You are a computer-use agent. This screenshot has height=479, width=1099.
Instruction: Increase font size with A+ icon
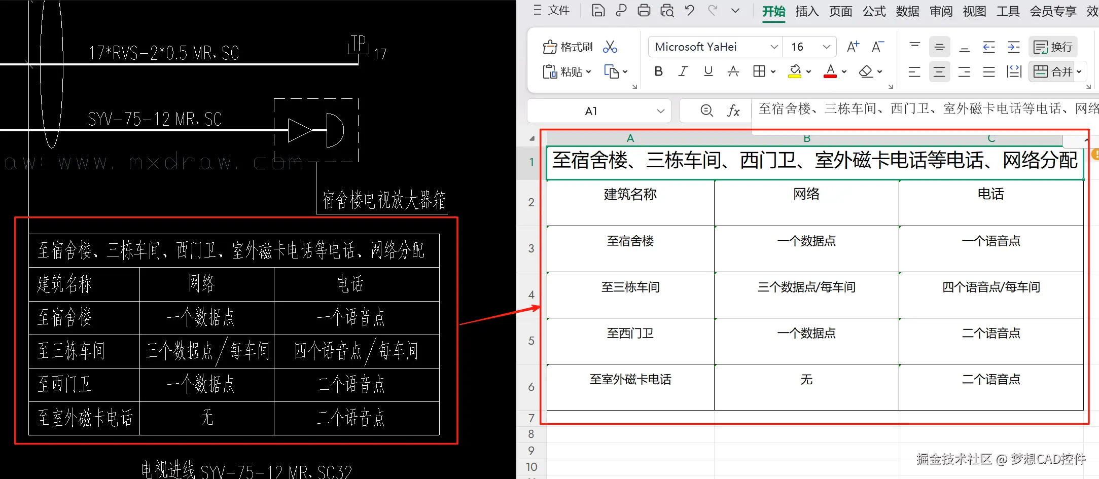(853, 46)
